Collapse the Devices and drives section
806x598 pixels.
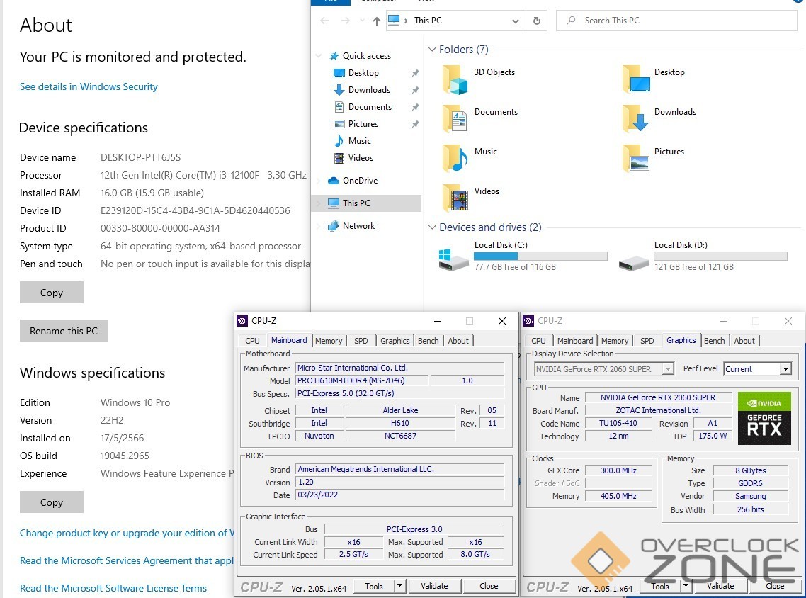point(432,227)
